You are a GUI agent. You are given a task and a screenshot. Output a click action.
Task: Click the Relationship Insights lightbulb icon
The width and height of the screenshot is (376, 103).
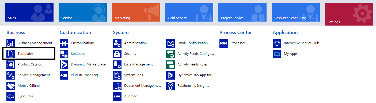point(170,86)
